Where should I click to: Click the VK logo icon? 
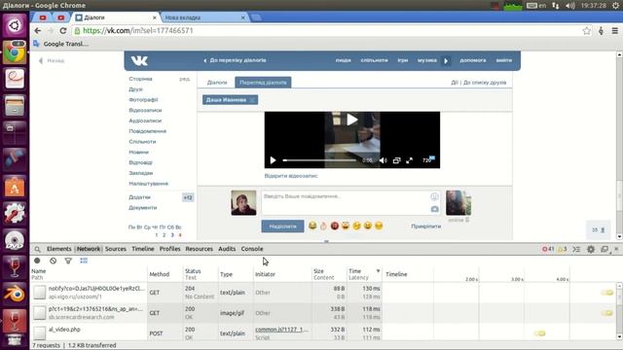(139, 60)
